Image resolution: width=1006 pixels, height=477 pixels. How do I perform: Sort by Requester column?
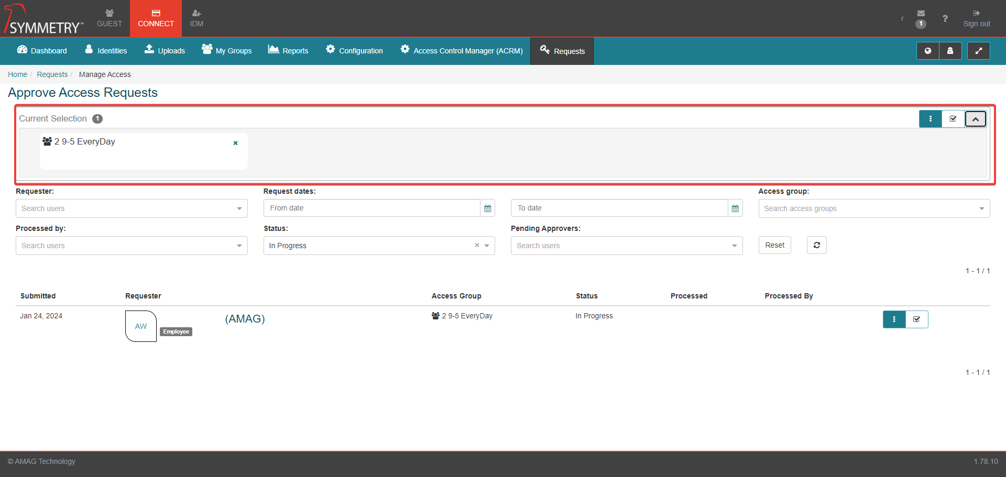[x=143, y=296]
